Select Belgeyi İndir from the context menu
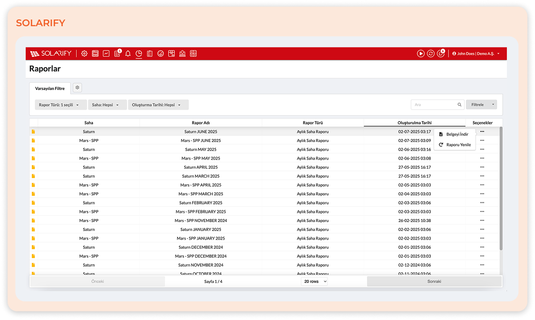The image size is (535, 320). point(455,134)
